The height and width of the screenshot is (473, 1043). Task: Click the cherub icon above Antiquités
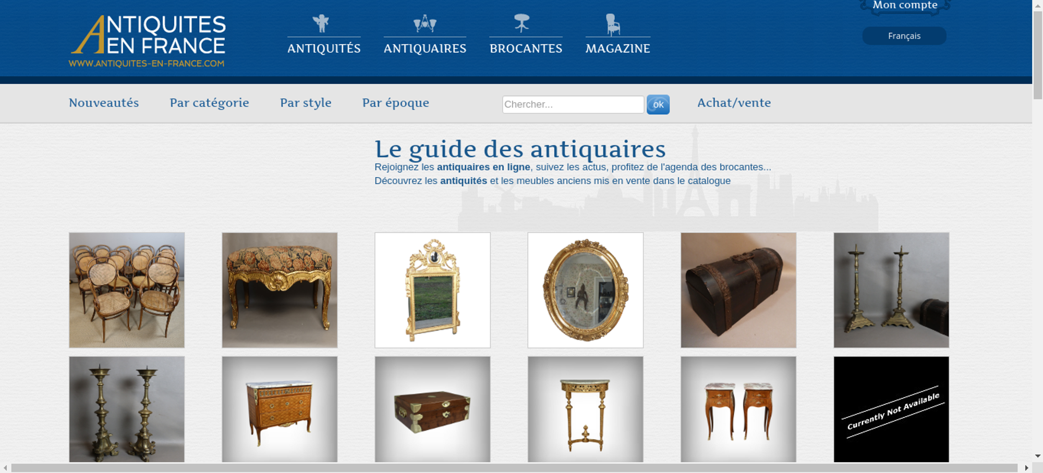click(321, 23)
